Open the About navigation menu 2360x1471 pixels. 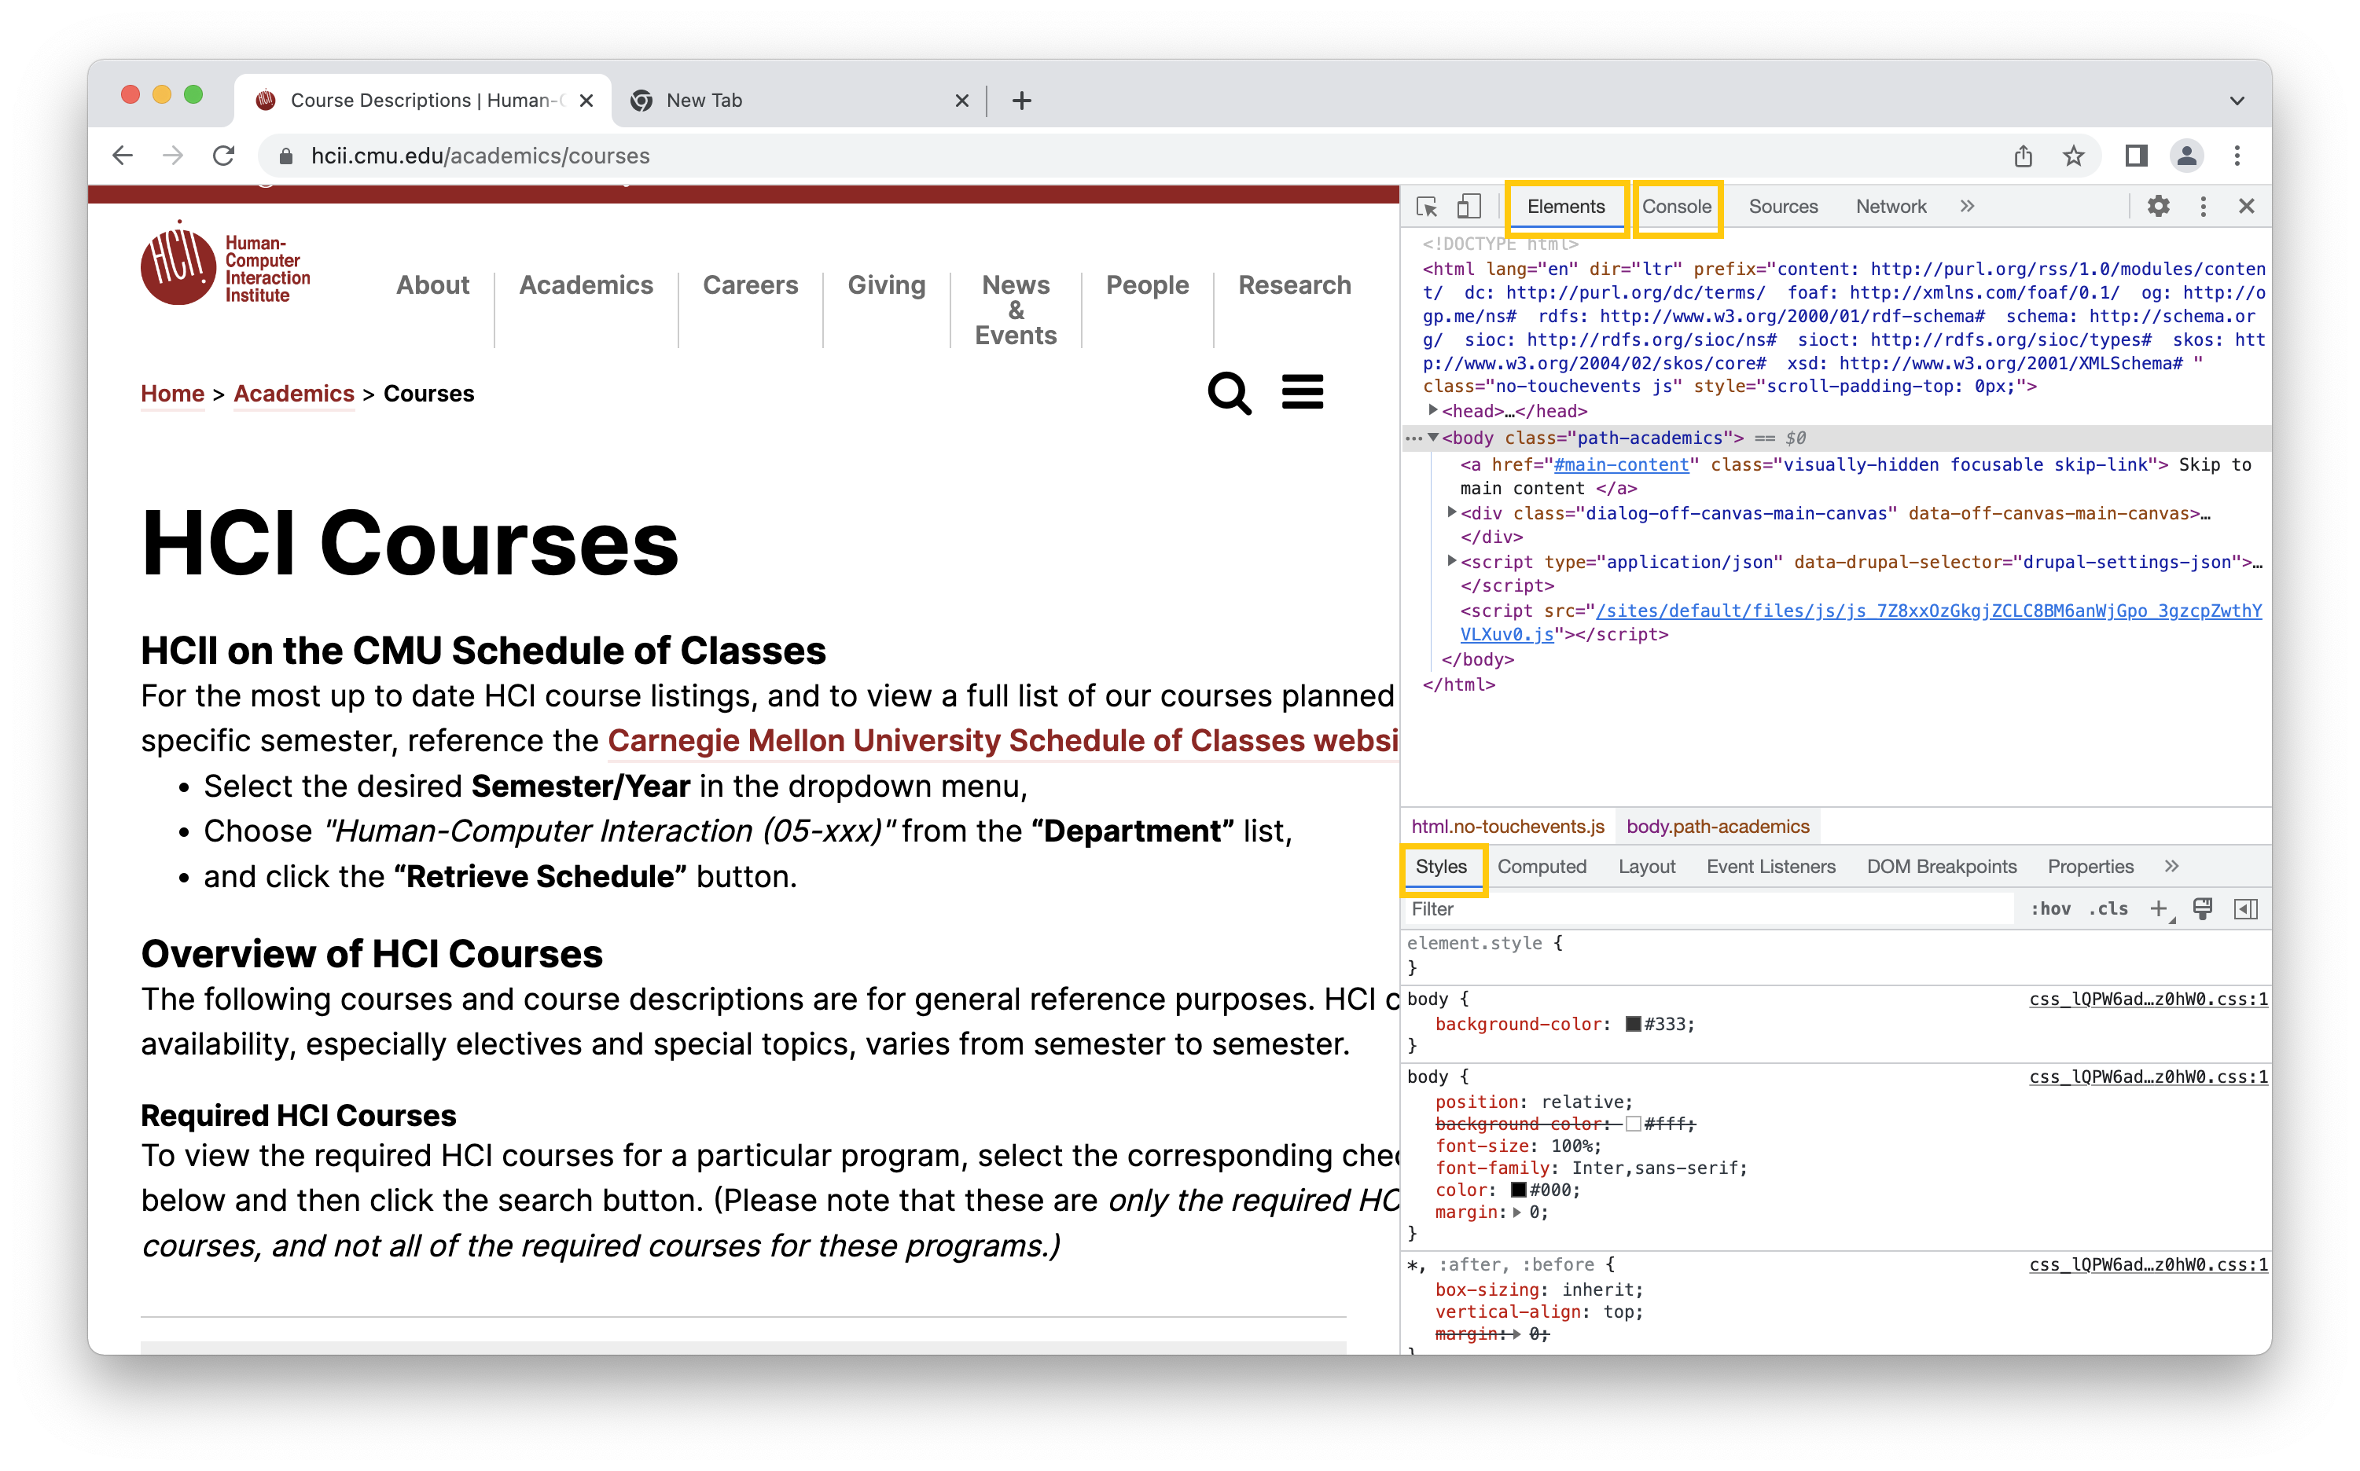tap(432, 285)
